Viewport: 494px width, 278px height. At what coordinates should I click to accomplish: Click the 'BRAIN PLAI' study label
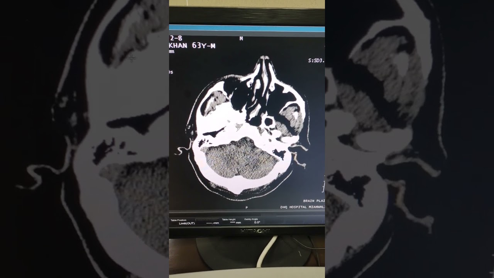click(x=314, y=201)
